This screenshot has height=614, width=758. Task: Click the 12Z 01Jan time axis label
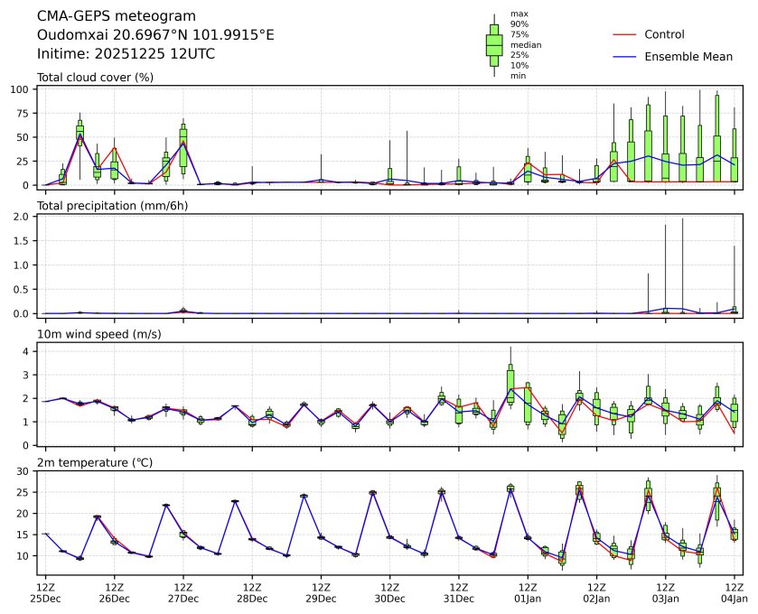point(528,591)
